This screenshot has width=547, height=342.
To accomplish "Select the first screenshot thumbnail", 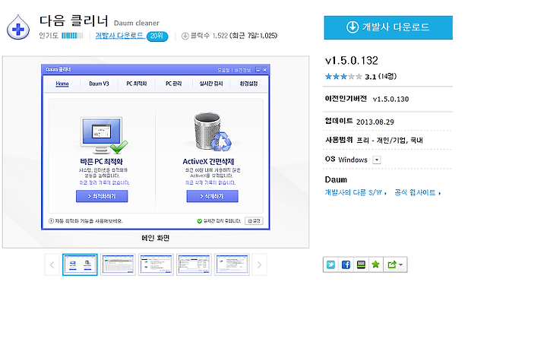I will click(80, 264).
